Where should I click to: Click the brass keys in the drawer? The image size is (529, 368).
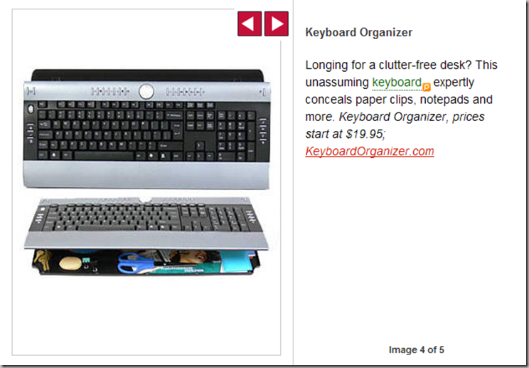click(x=43, y=259)
